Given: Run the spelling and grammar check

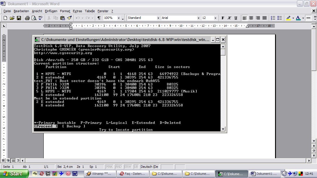Looking at the screenshot, I should pos(40,18).
